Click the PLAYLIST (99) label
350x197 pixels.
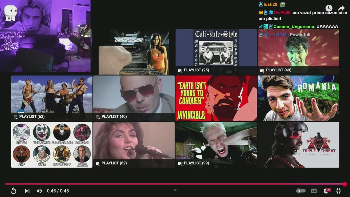[x=196, y=163]
